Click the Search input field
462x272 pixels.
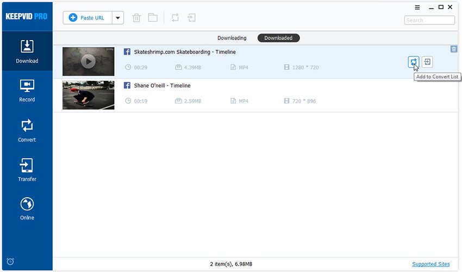[x=429, y=20]
